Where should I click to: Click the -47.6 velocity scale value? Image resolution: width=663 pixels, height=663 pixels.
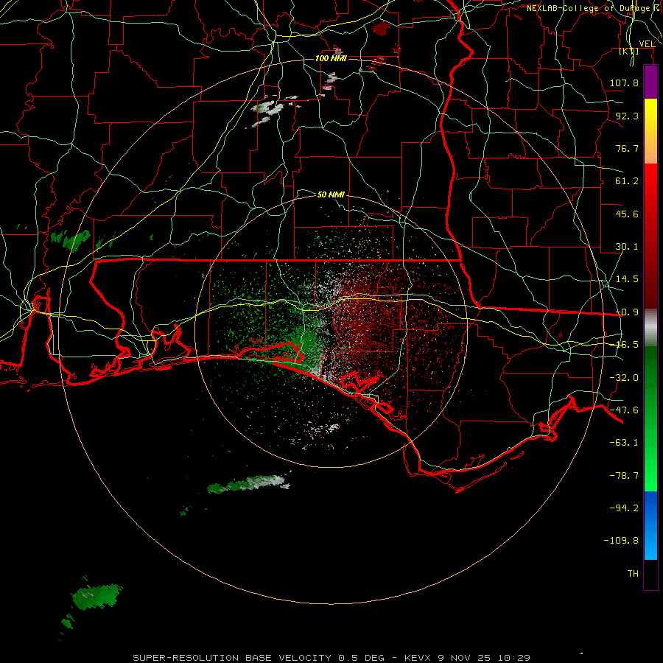[624, 410]
